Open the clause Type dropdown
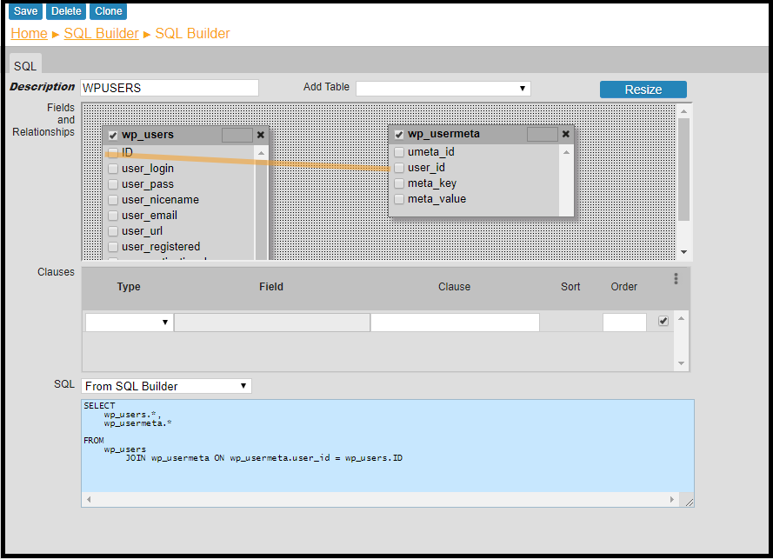The height and width of the screenshot is (559, 773). point(129,323)
